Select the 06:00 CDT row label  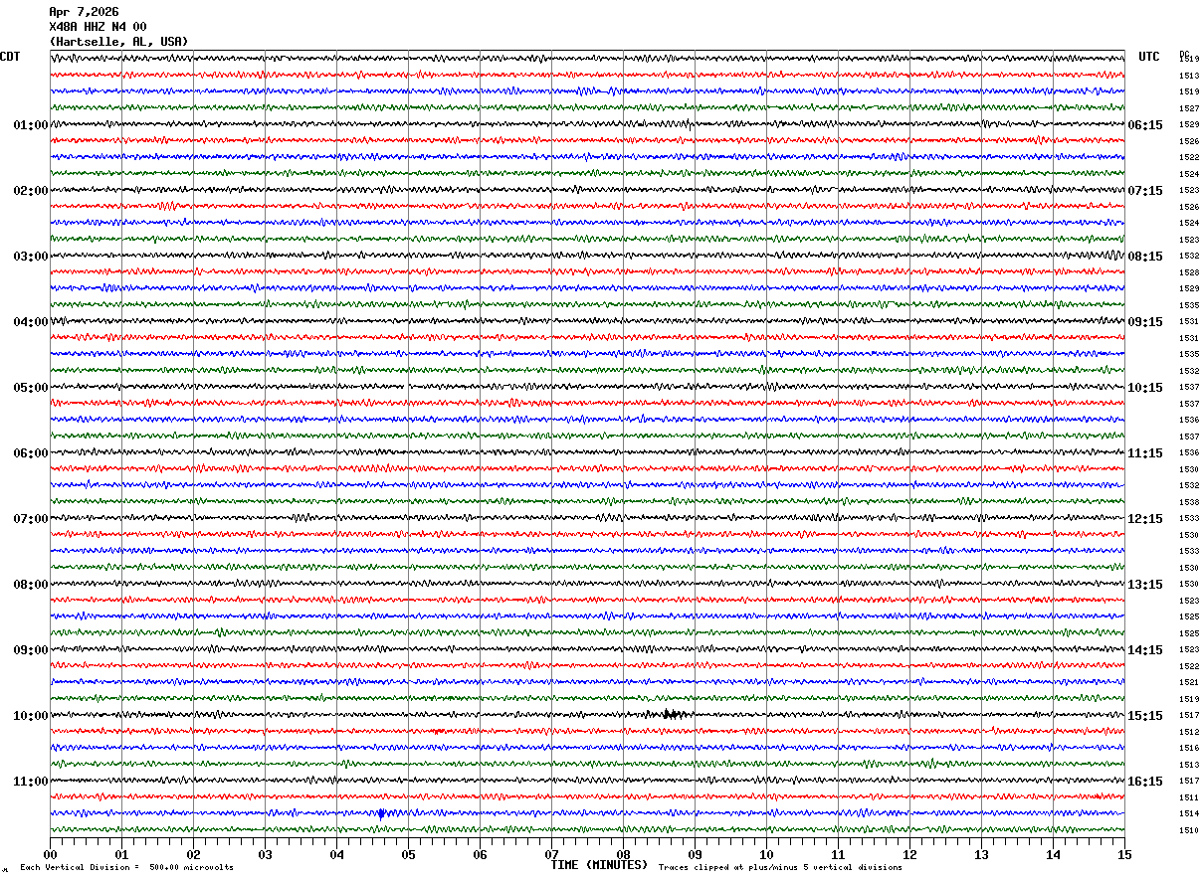[31, 453]
